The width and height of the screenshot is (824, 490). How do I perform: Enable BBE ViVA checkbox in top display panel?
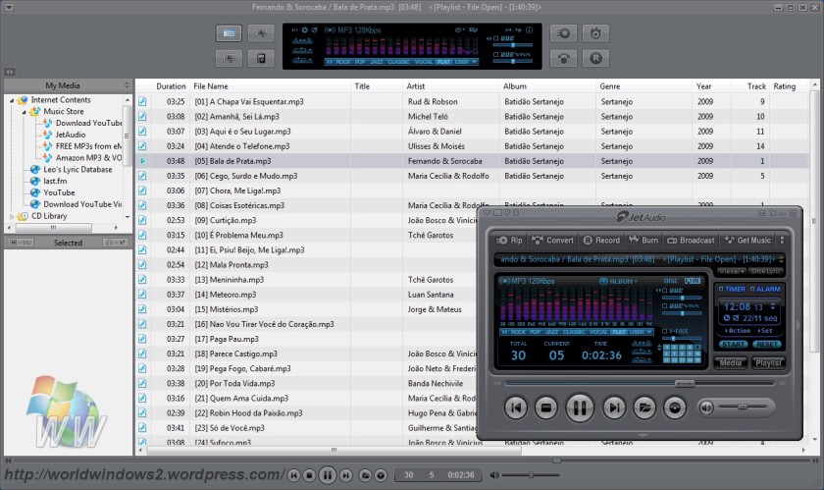[495, 54]
